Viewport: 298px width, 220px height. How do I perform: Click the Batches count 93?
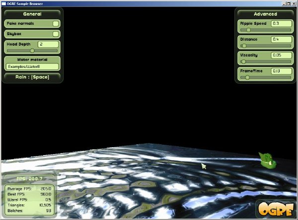pos(49,211)
